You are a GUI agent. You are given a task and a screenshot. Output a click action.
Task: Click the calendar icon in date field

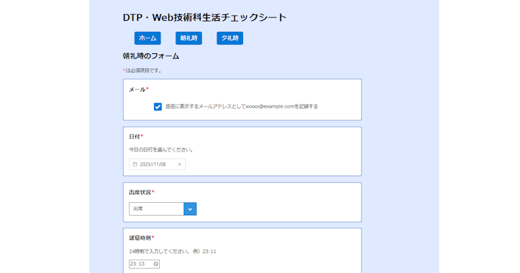(x=135, y=164)
